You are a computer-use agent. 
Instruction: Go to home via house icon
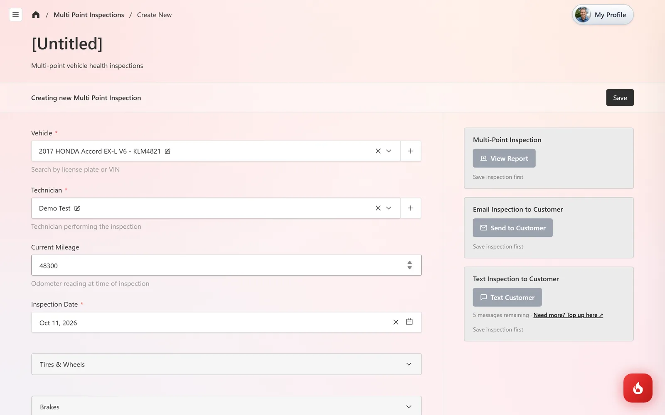36,15
